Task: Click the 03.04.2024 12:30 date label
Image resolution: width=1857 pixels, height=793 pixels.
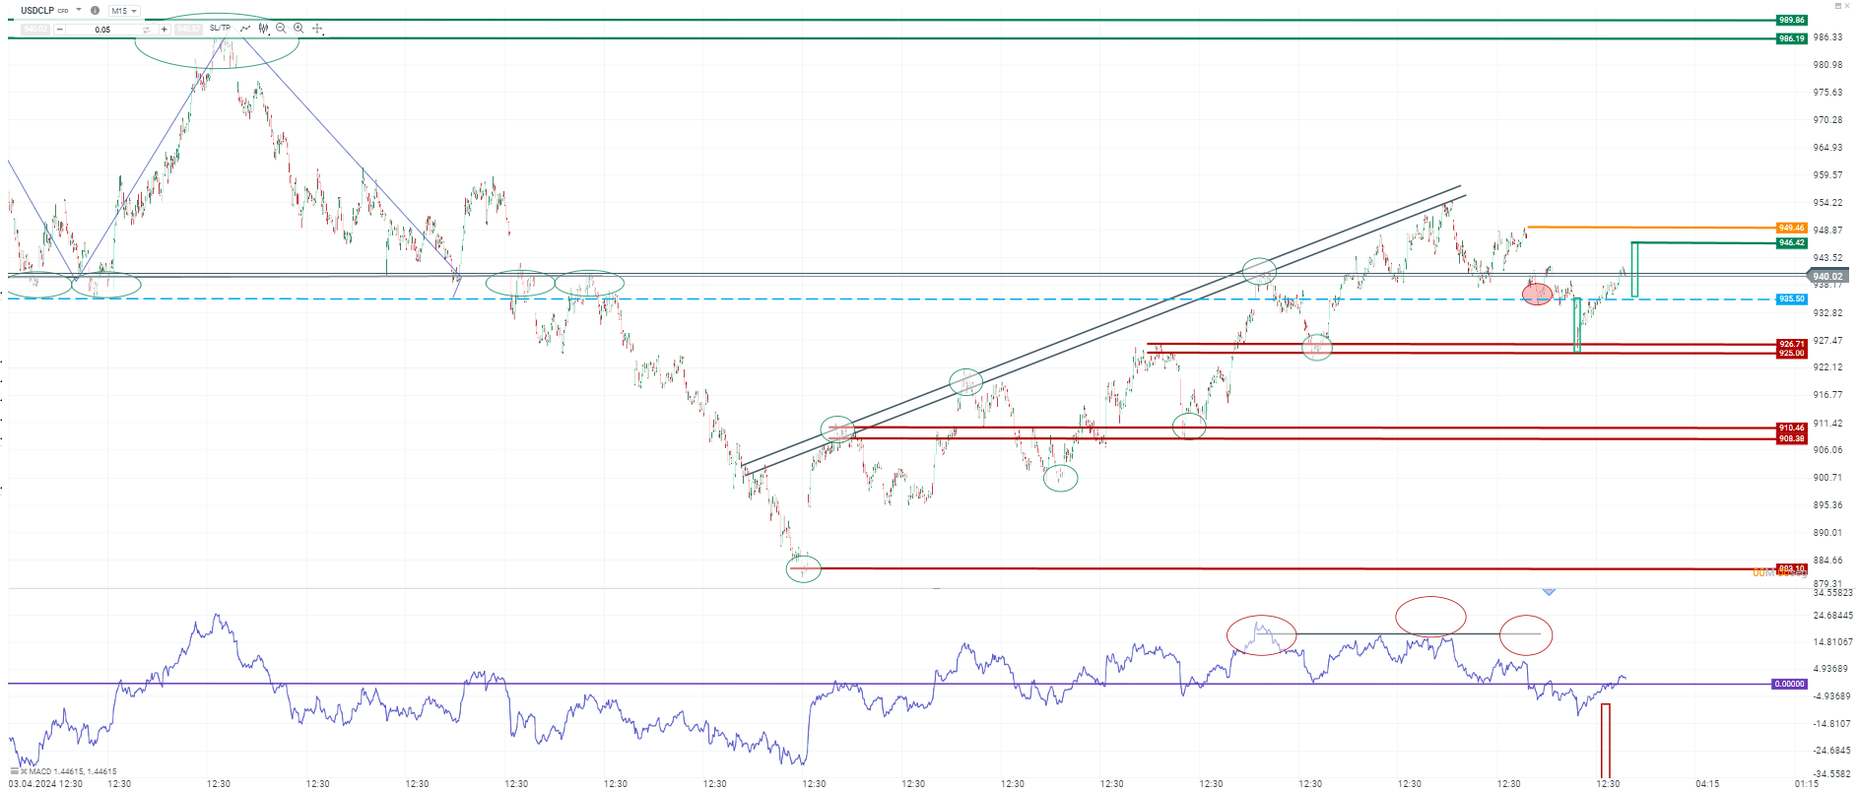Action: point(45,784)
